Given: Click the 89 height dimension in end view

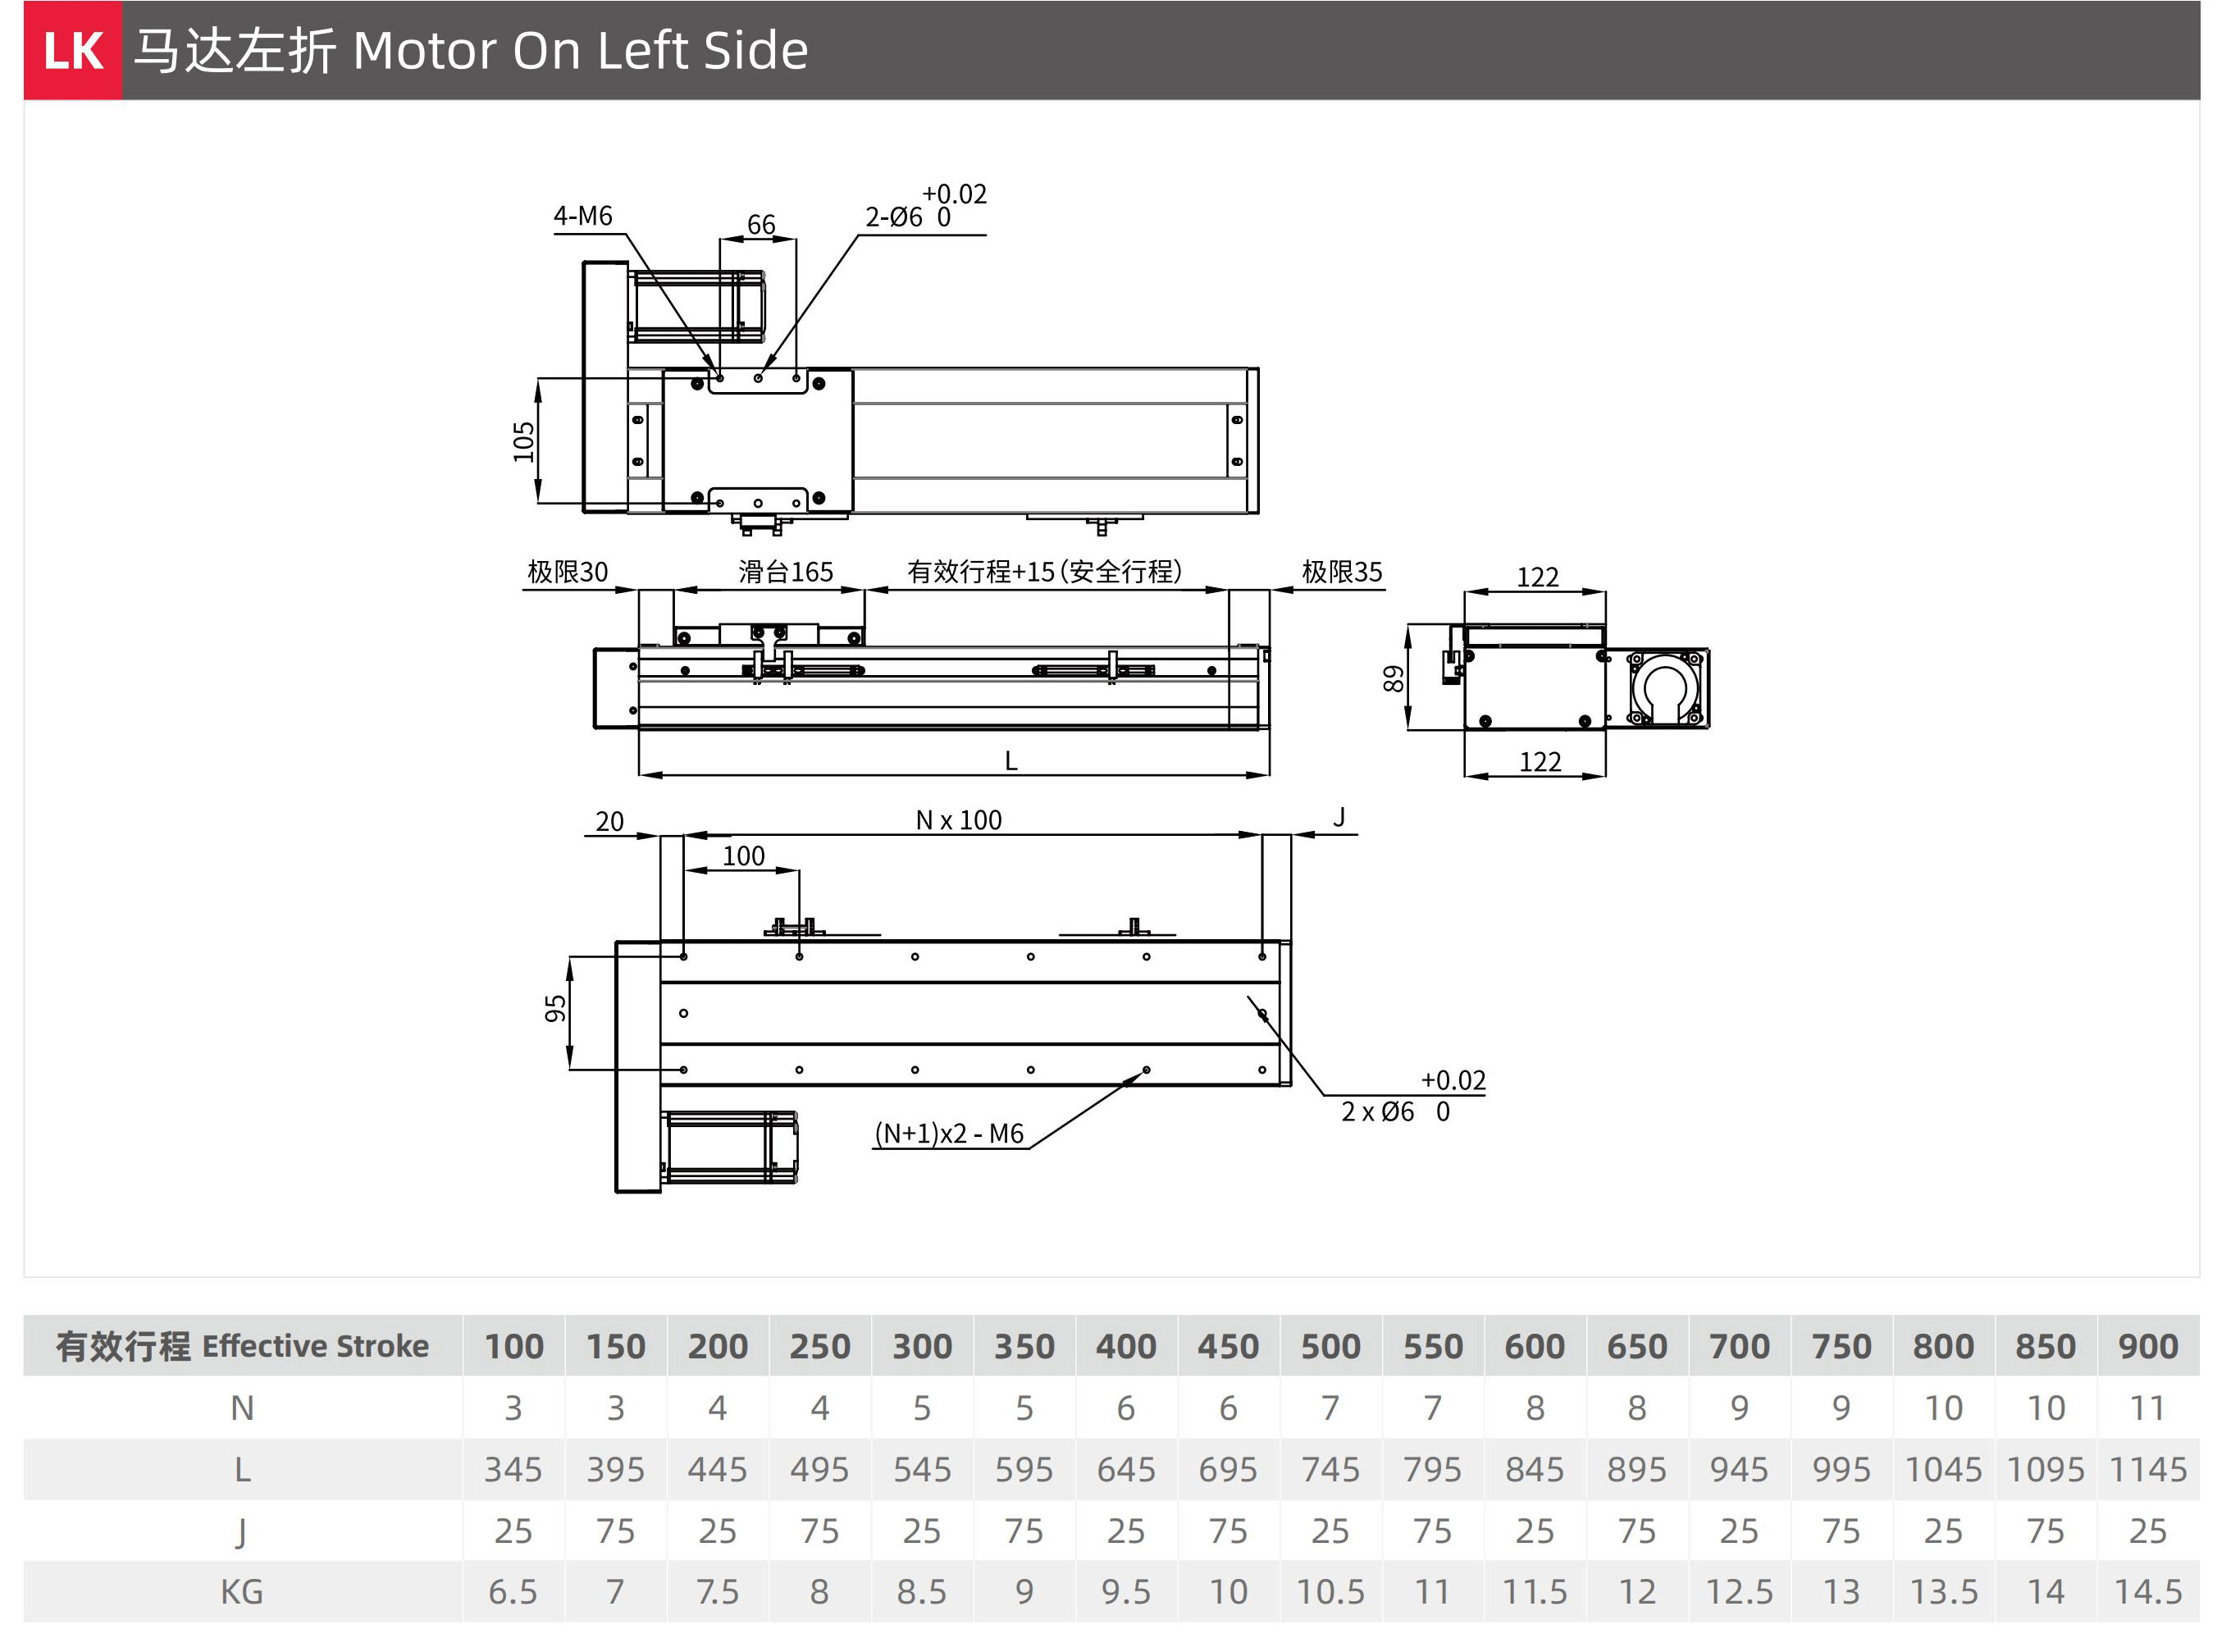Looking at the screenshot, I should point(1394,679).
